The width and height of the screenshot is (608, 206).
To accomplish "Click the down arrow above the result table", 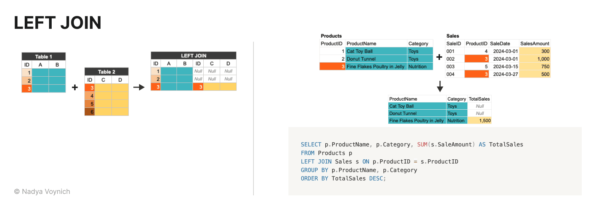I will (x=440, y=86).
